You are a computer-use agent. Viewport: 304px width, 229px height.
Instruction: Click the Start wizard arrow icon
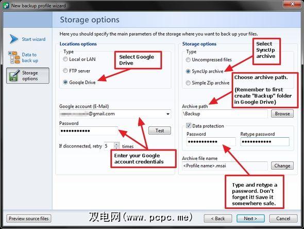coord(13,39)
